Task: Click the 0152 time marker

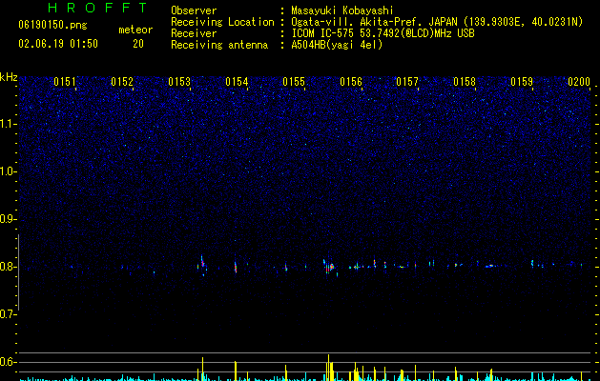Action: [122, 82]
